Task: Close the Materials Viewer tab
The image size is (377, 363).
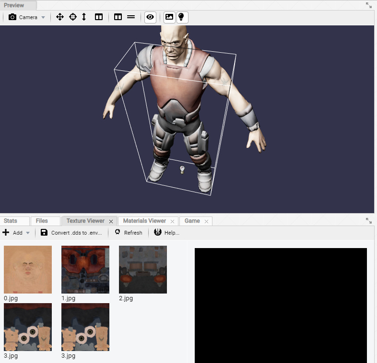Action: pyautogui.click(x=172, y=222)
